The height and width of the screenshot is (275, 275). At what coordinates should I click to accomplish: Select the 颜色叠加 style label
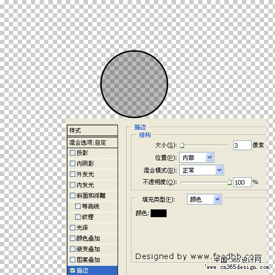tap(88, 238)
